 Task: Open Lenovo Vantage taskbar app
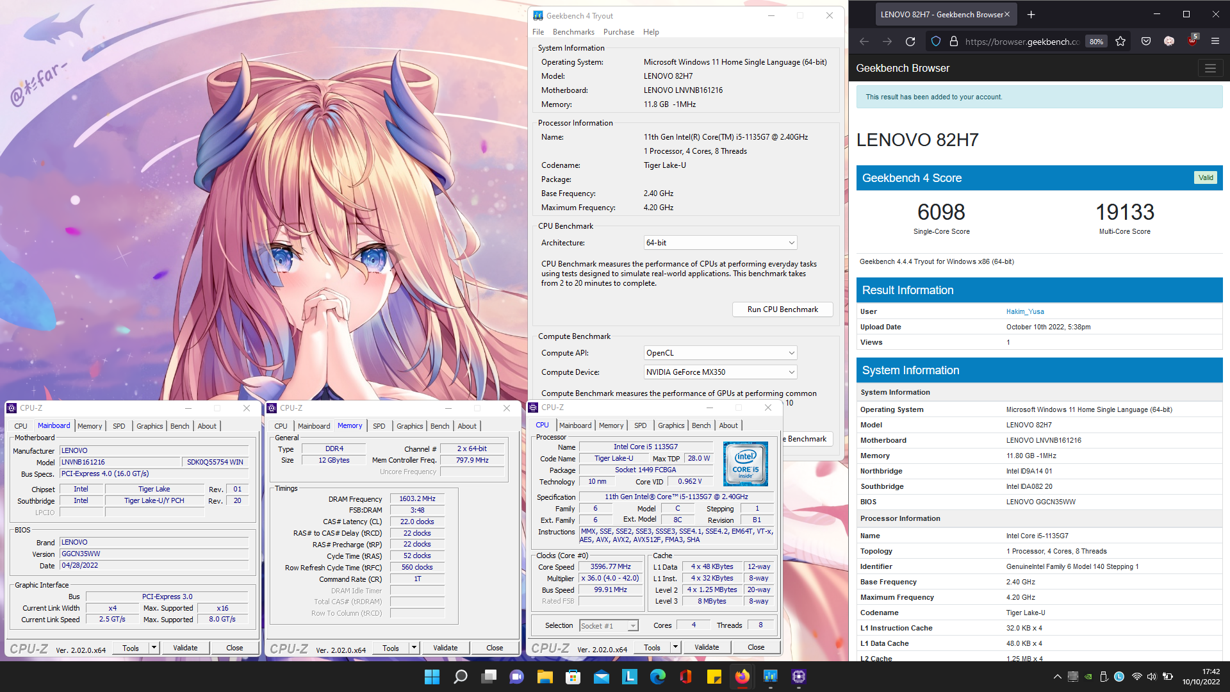pyautogui.click(x=630, y=677)
